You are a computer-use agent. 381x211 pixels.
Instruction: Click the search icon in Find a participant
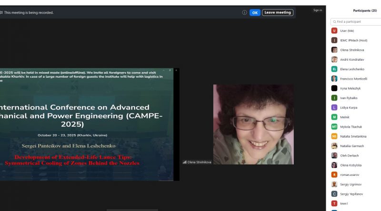pyautogui.click(x=334, y=22)
